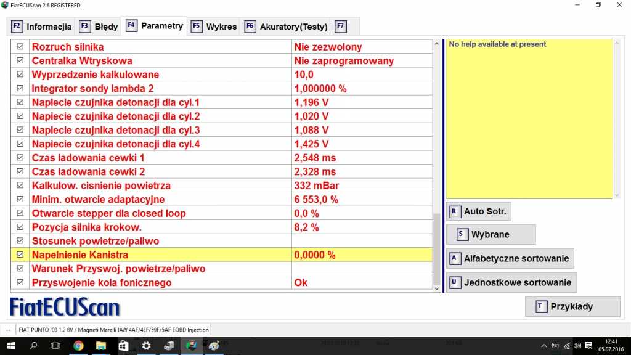631x355 pixels.
Task: Uncheck the Rozruch silnika parameter checkbox
Action: (20, 47)
